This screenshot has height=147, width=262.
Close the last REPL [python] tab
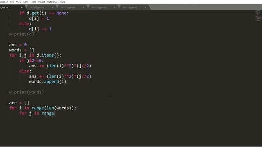(146, 7)
